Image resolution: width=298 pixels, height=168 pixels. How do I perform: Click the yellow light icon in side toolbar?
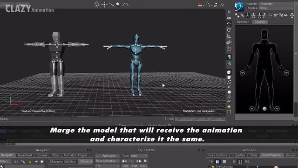point(229,107)
